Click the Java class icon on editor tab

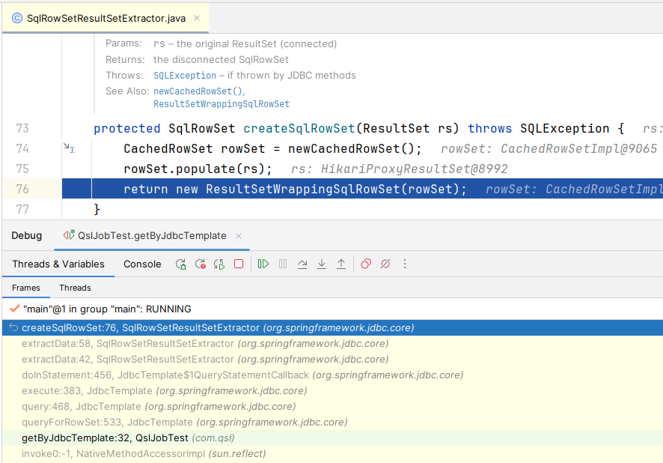(x=17, y=18)
